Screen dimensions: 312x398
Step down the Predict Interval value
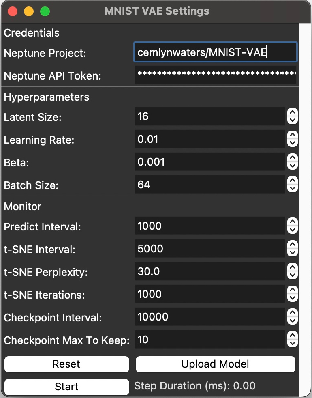[x=293, y=230]
